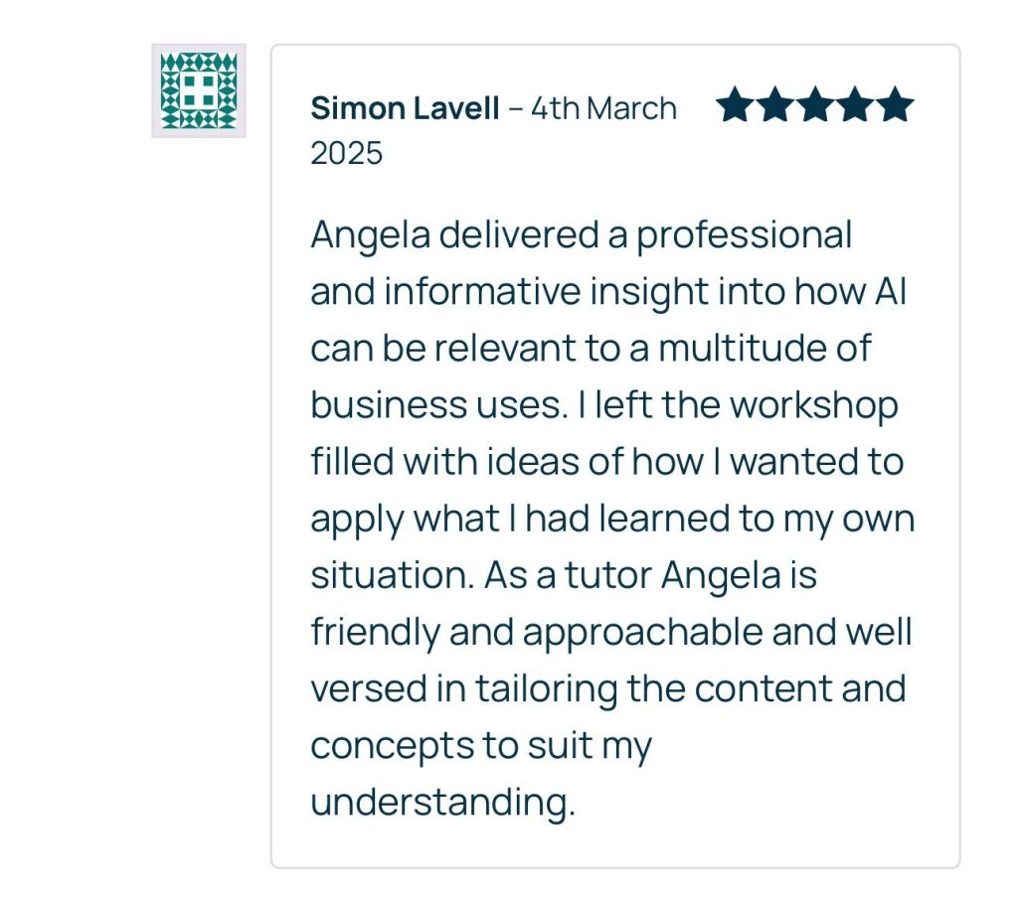Click the word "situation." in the review

(x=392, y=575)
